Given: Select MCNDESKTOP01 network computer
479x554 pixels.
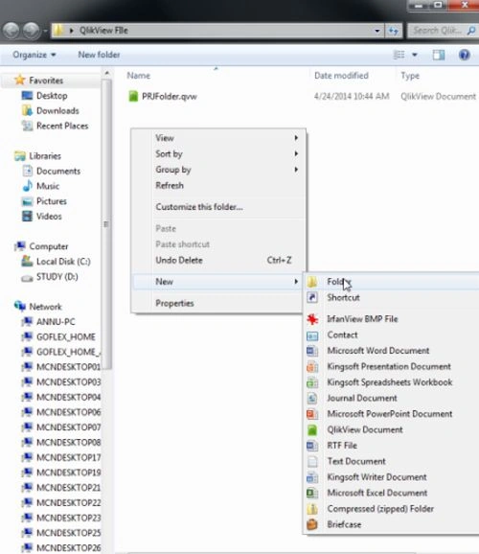Looking at the screenshot, I should (x=68, y=367).
